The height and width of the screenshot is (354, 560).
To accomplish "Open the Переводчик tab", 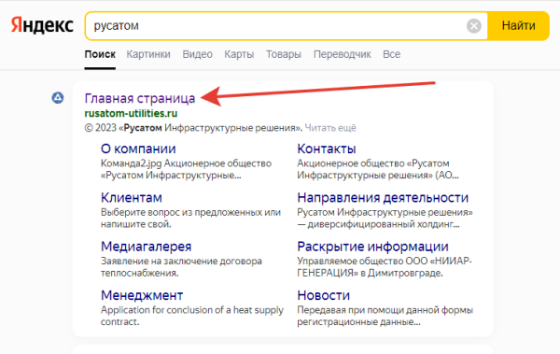I will (343, 54).
